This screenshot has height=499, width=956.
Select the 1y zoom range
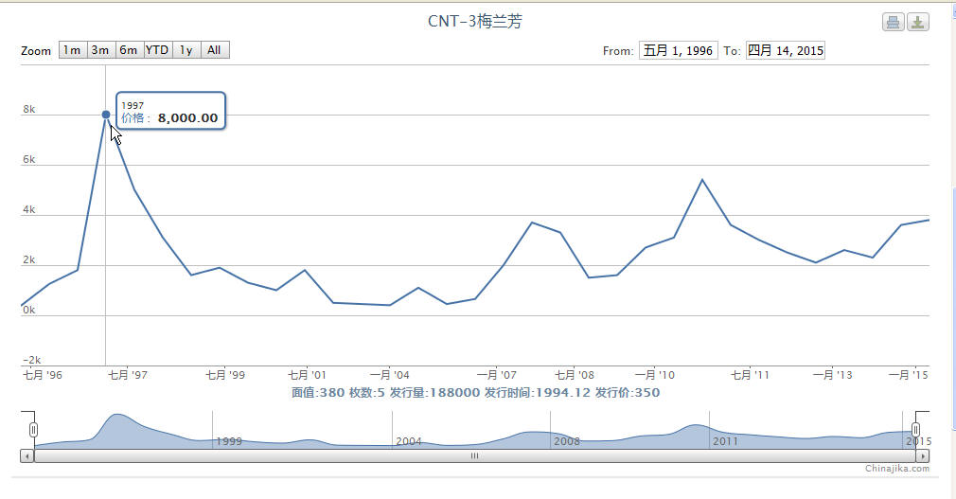tap(186, 50)
